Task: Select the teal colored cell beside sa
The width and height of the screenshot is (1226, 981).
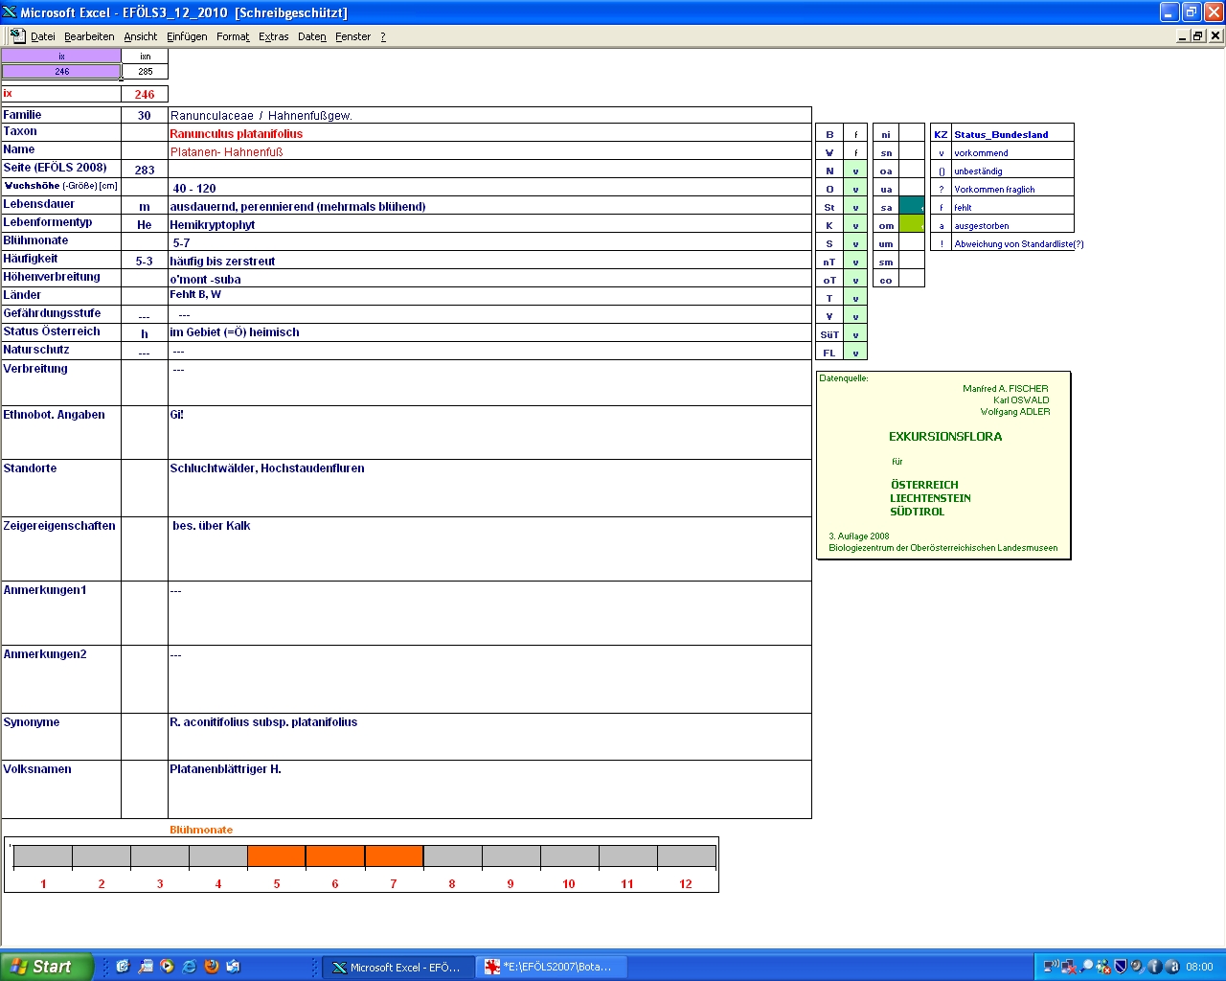Action: tap(912, 206)
